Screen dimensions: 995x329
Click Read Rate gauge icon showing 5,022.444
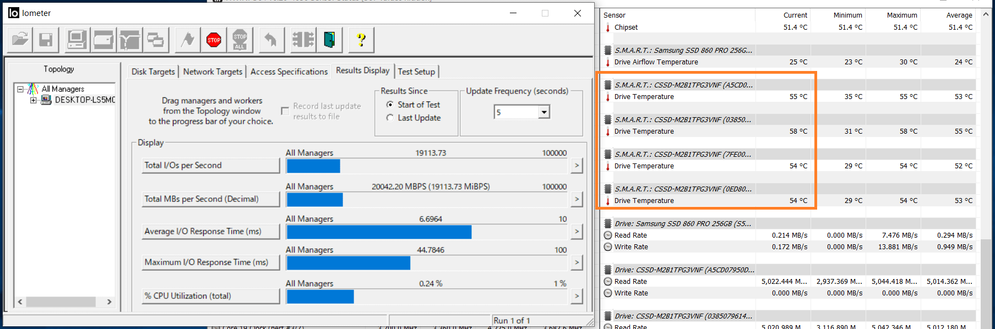(x=608, y=282)
